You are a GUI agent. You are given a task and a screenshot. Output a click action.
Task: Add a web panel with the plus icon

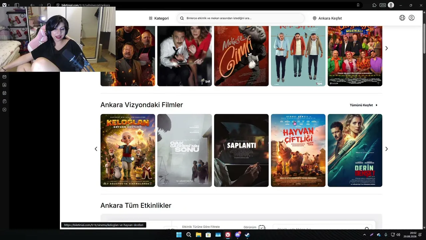tap(4, 110)
